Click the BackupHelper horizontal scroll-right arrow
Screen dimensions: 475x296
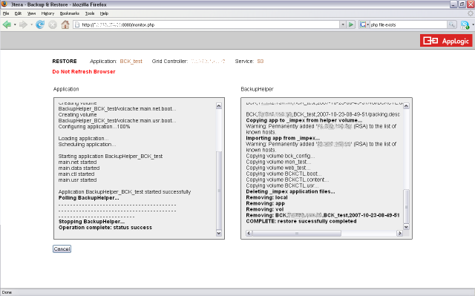point(399,233)
